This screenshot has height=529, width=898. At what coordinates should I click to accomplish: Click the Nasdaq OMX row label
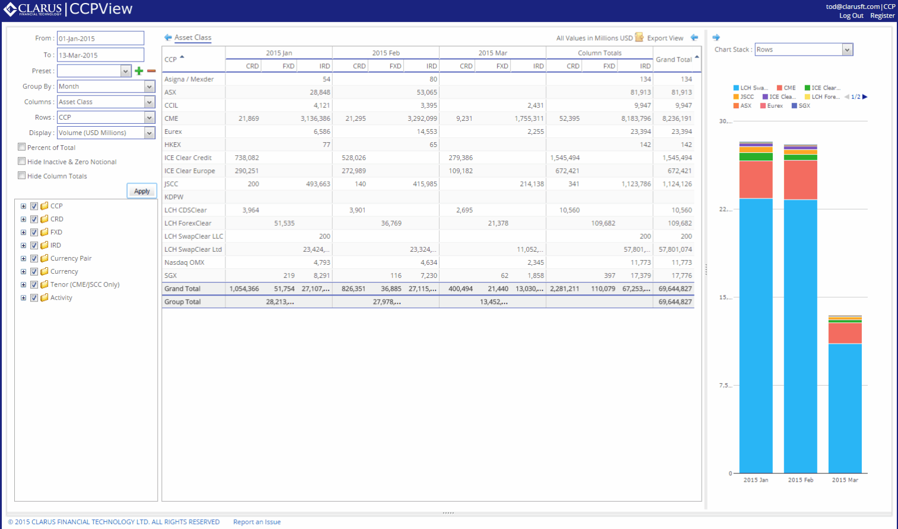(x=184, y=262)
